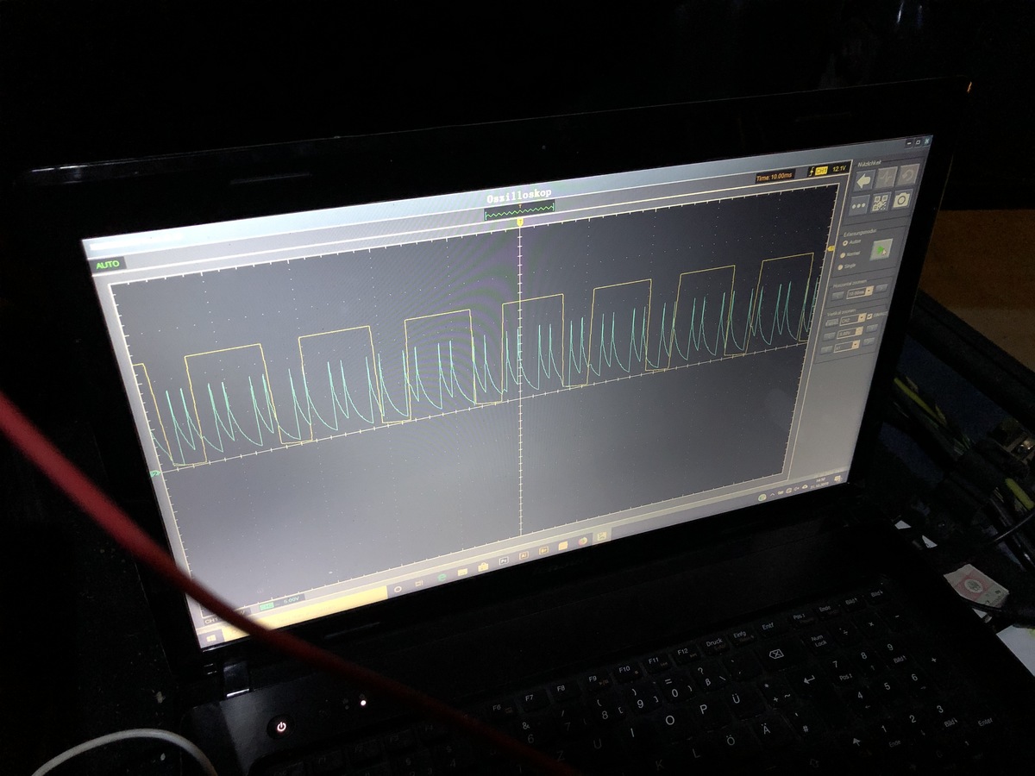Click the QR code icon
This screenshot has height=776, width=1035.
tap(881, 203)
